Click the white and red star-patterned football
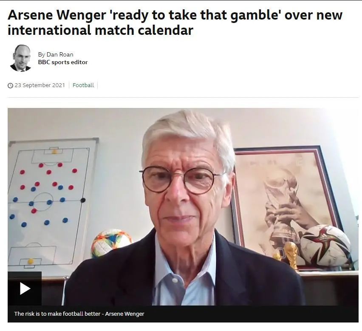This screenshot has height=331, width=362. pos(325,245)
